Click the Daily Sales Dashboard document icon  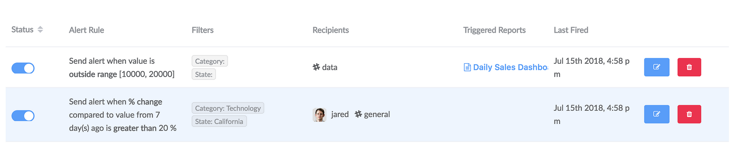[x=467, y=67]
